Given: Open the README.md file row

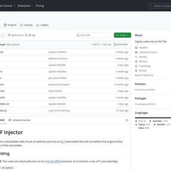Looking at the screenshot, I should point(65,104).
